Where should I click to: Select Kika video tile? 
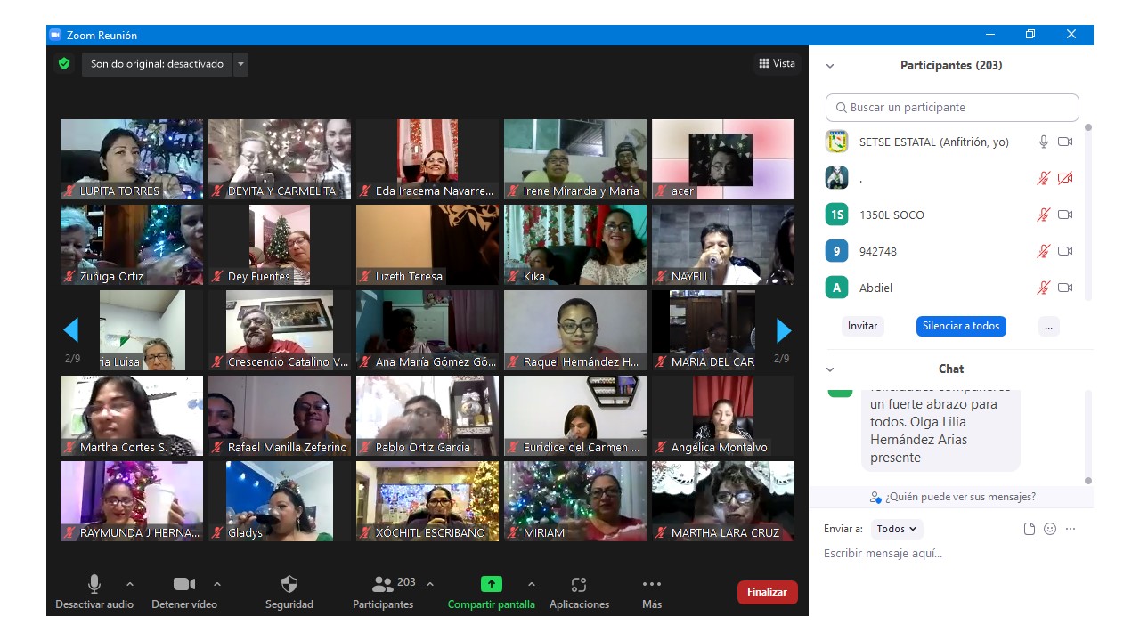[575, 245]
